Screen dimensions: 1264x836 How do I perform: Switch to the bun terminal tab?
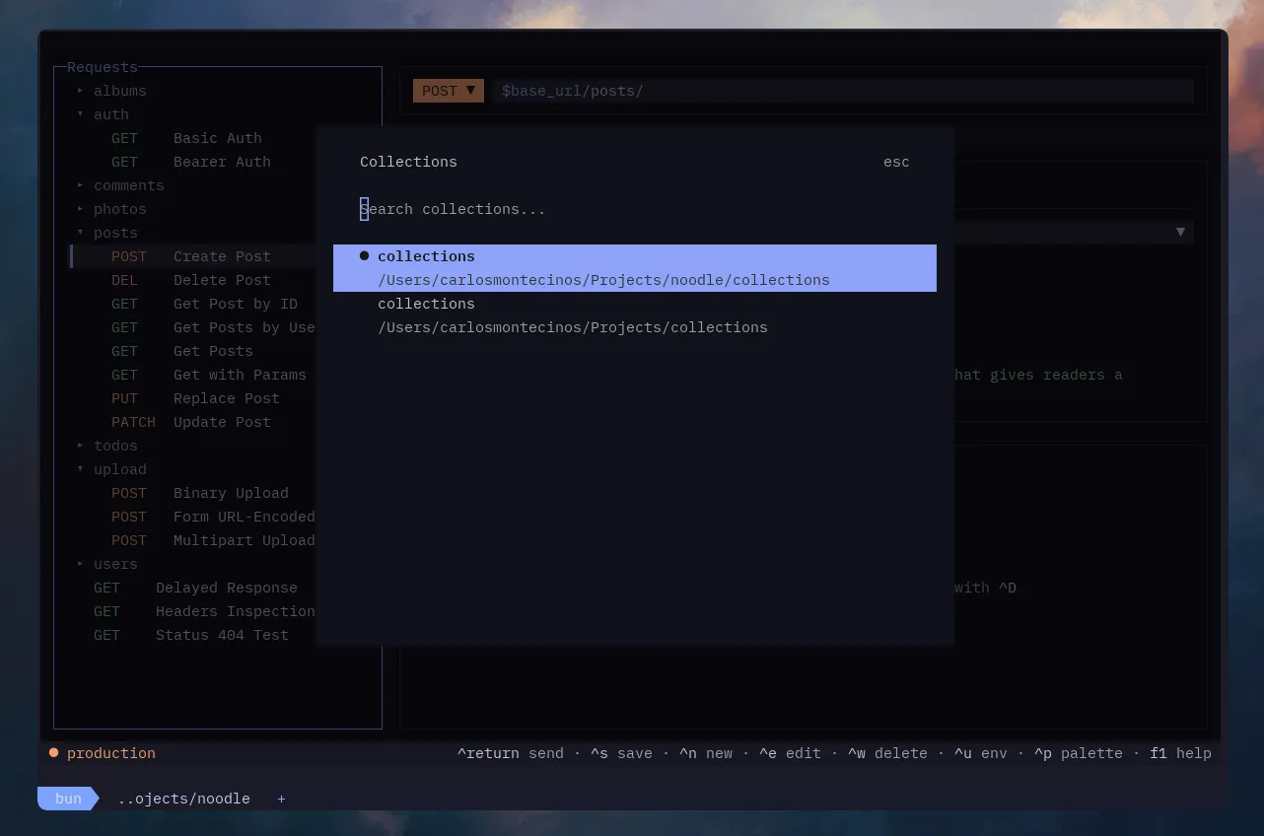[x=68, y=799]
